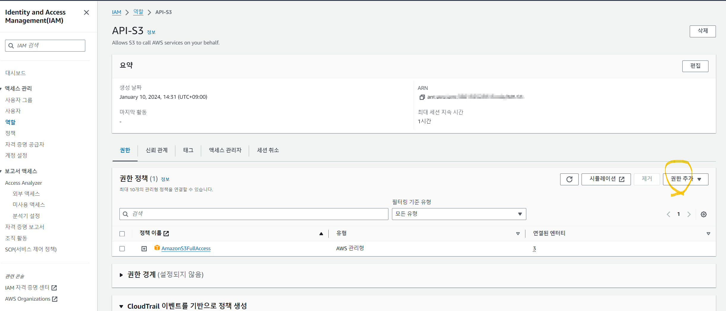
Task: Sort by 유형 column arrow
Action: pos(518,234)
